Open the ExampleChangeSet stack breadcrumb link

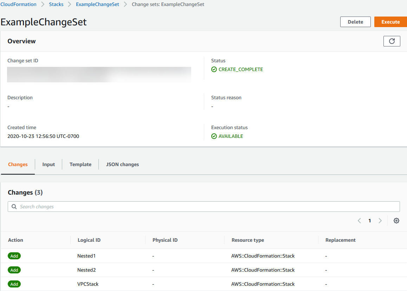click(x=97, y=5)
